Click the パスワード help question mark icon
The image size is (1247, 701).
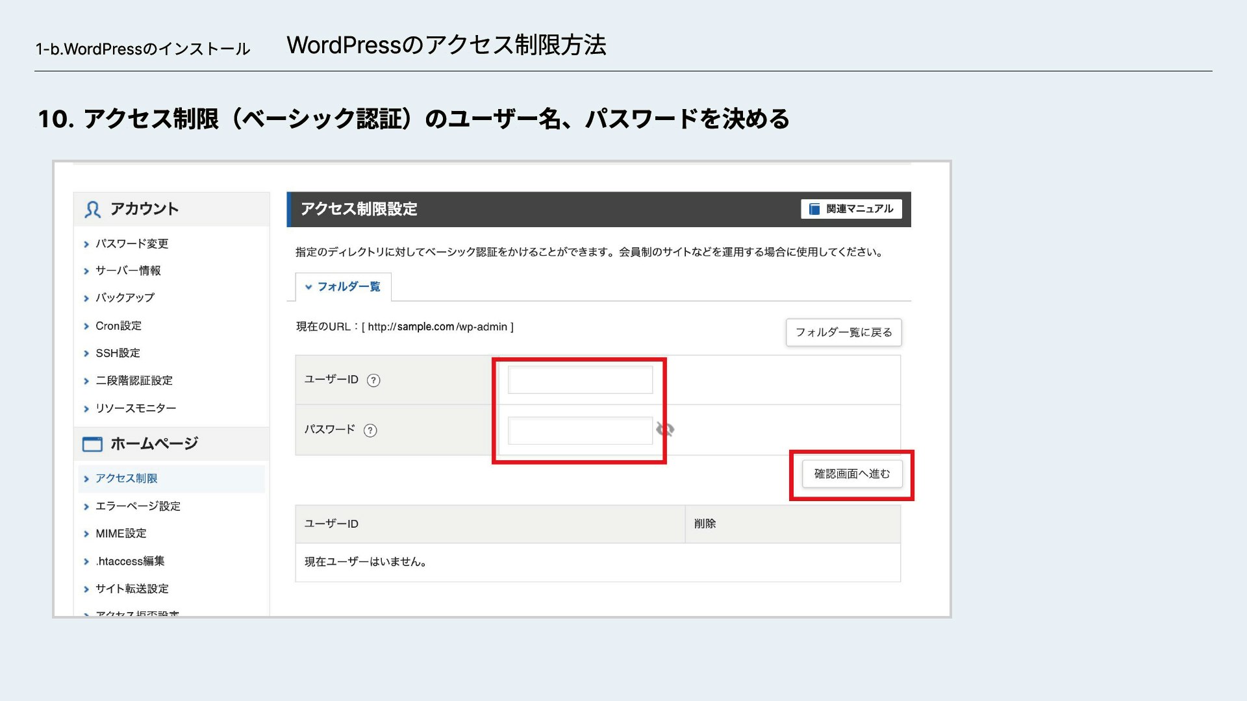coord(370,430)
